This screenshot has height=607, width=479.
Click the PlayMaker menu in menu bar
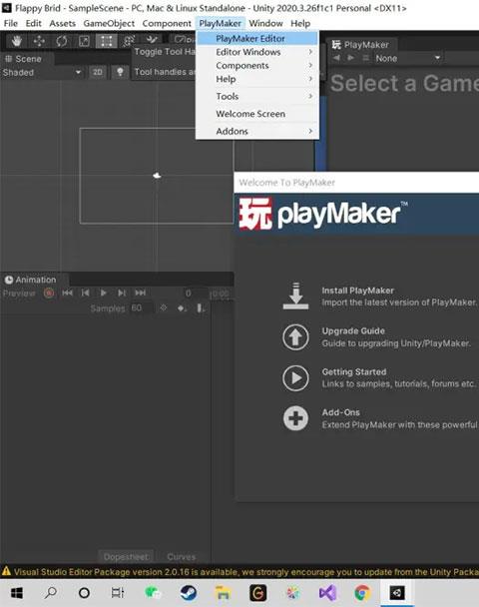point(221,23)
